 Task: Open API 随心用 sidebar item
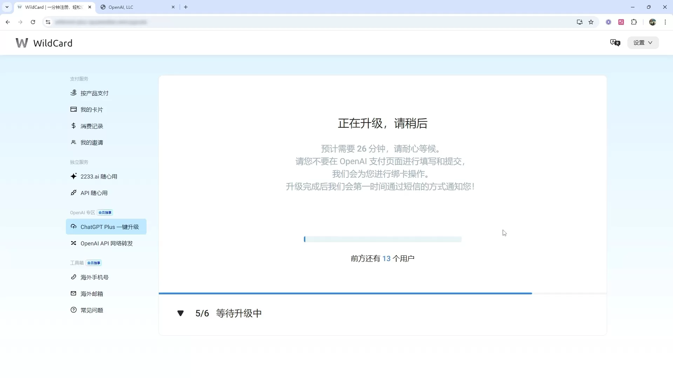[x=89, y=193]
